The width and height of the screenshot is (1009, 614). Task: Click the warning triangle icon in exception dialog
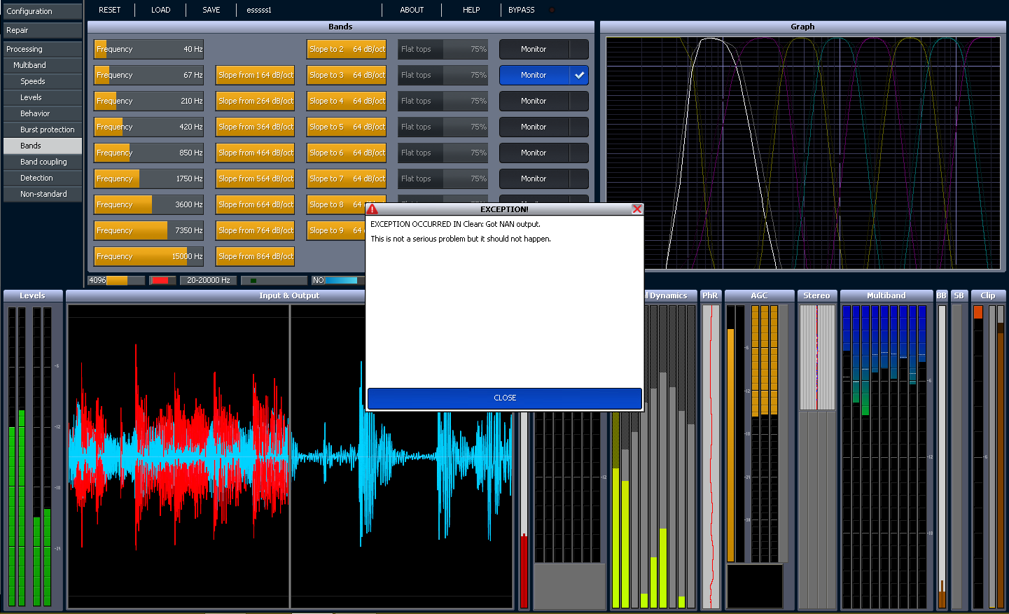pos(372,209)
